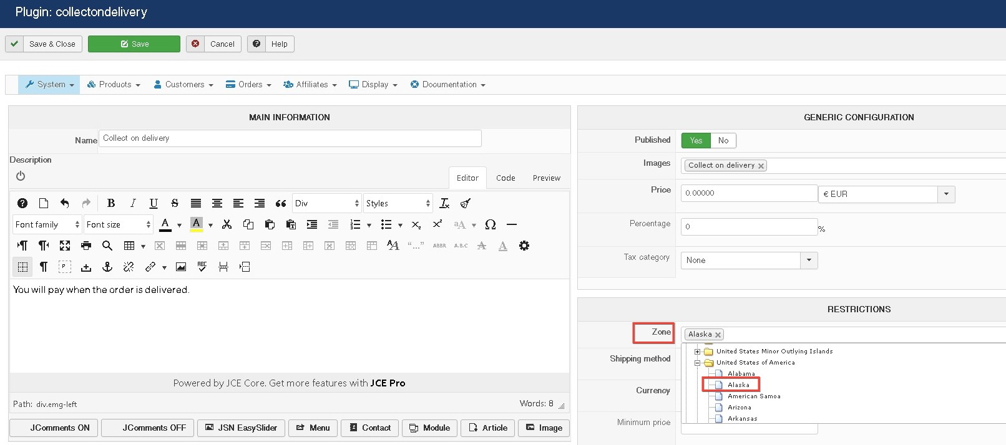Toggle bold formatting in editor
The image size is (1006, 445).
pyautogui.click(x=111, y=203)
